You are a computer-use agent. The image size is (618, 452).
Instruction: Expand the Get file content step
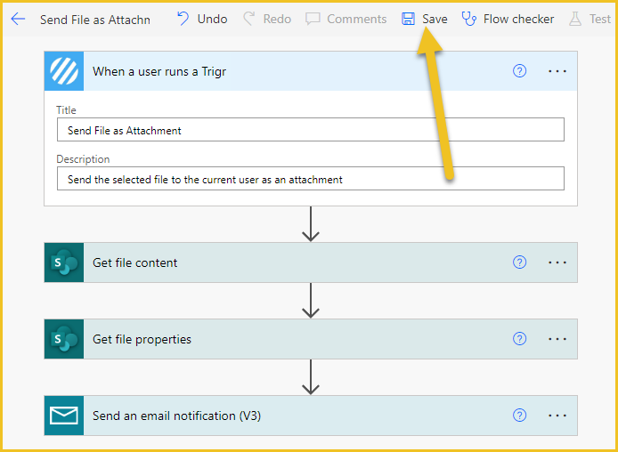point(311,262)
